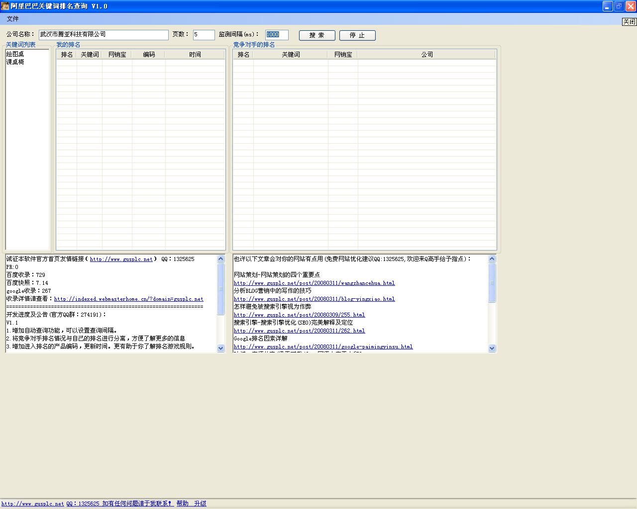Click the application icon in the title bar
The width and height of the screenshot is (637, 509).
[x=5, y=6]
